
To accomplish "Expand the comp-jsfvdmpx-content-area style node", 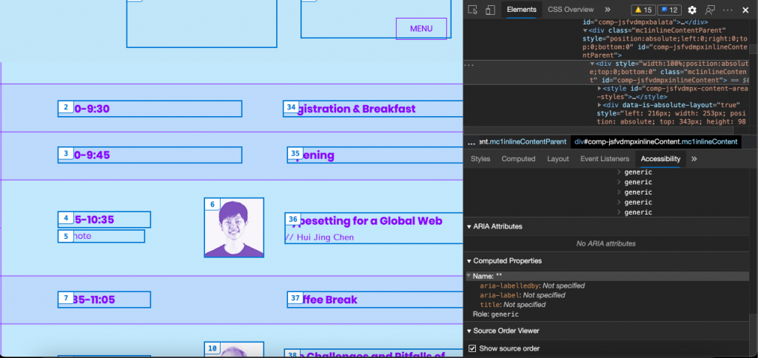I will 600,89.
